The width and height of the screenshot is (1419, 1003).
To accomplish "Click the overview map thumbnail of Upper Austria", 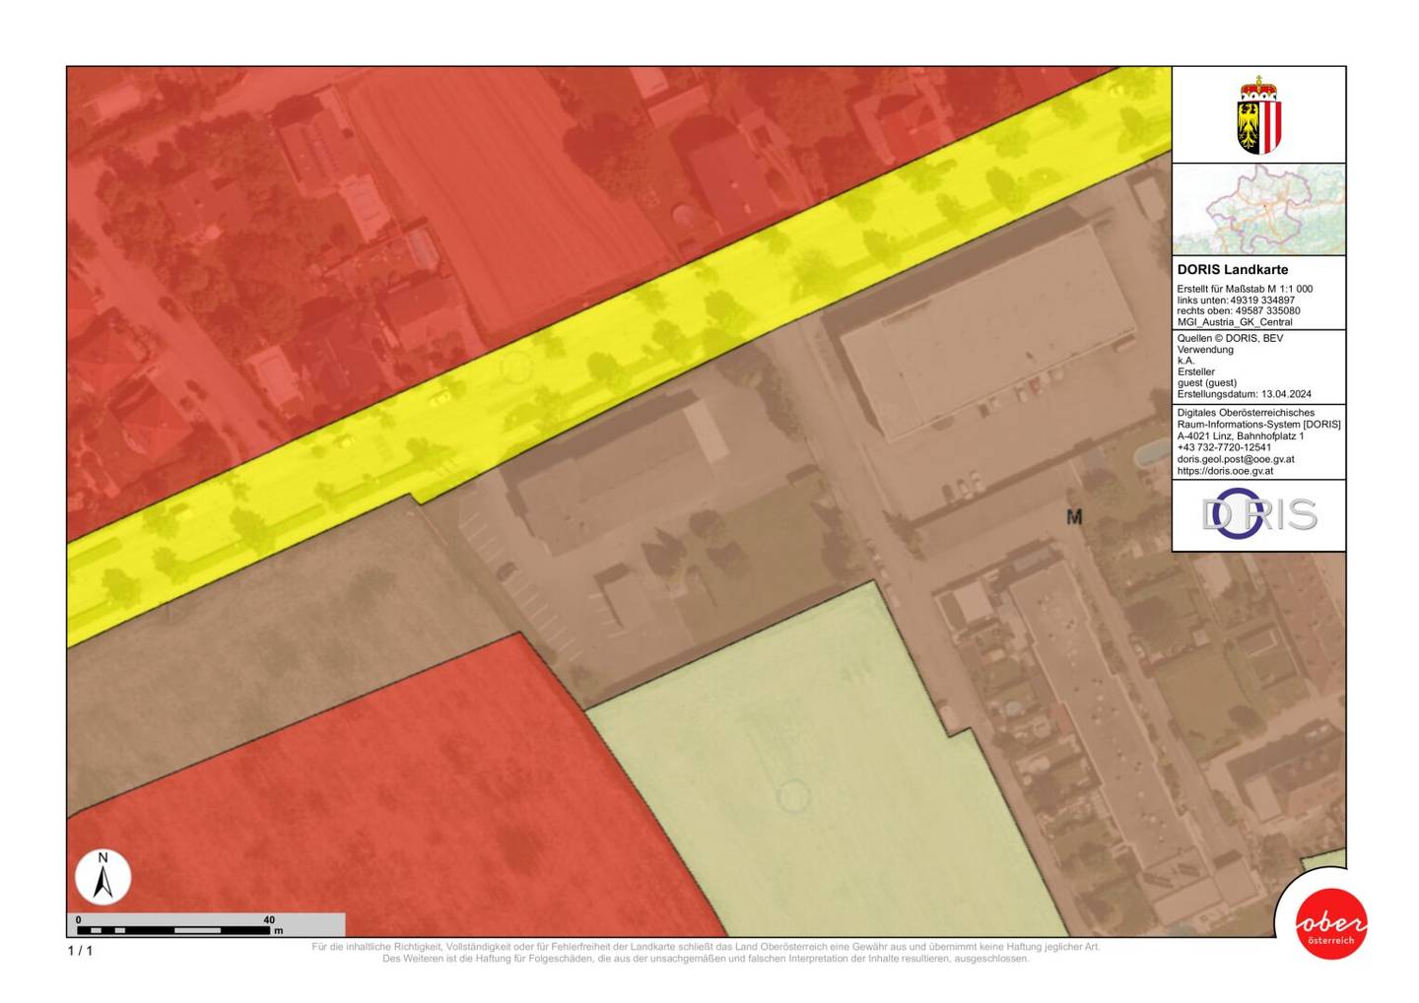I will tap(1258, 209).
